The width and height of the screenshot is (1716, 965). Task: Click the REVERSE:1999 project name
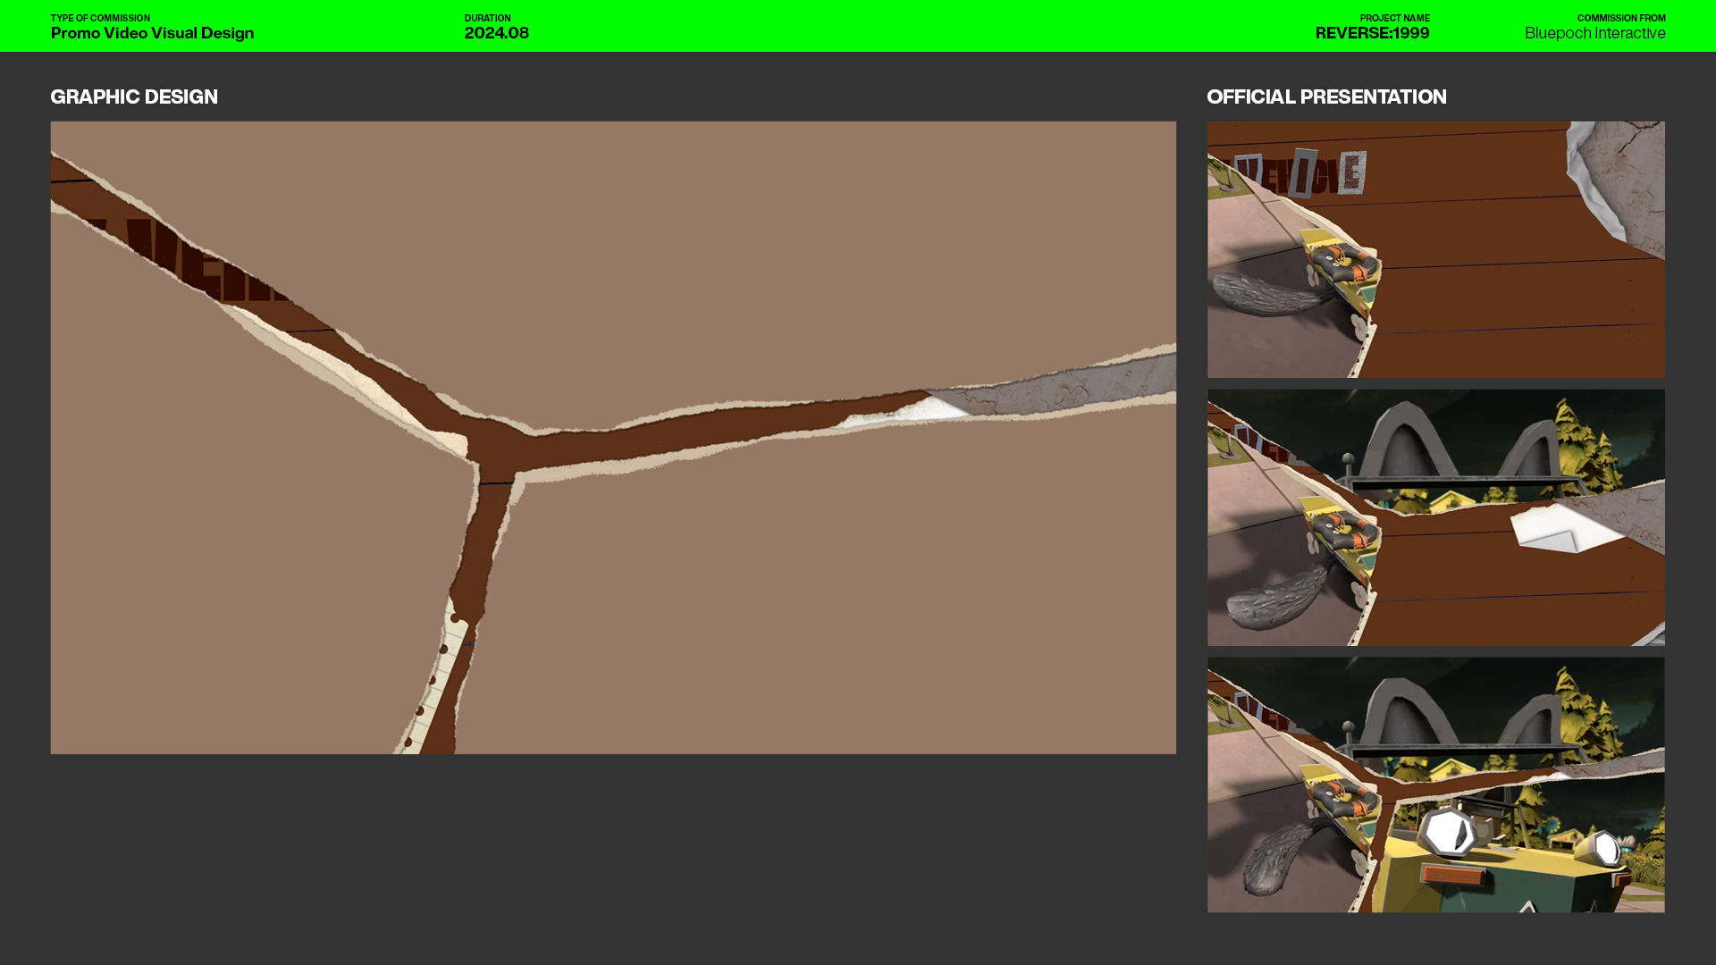click(1372, 33)
